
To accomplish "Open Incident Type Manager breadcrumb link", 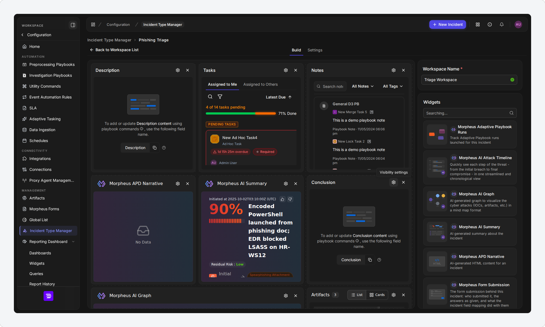I will click(x=109, y=40).
